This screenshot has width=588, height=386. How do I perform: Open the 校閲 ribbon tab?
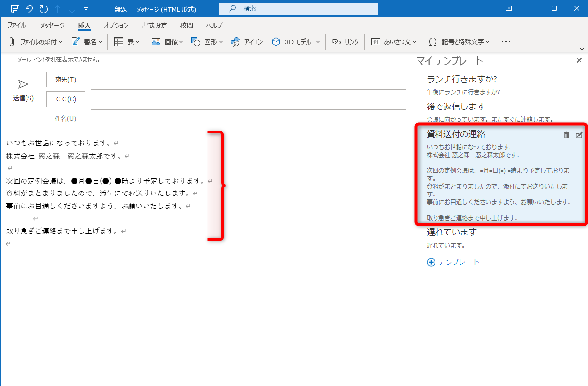click(186, 25)
